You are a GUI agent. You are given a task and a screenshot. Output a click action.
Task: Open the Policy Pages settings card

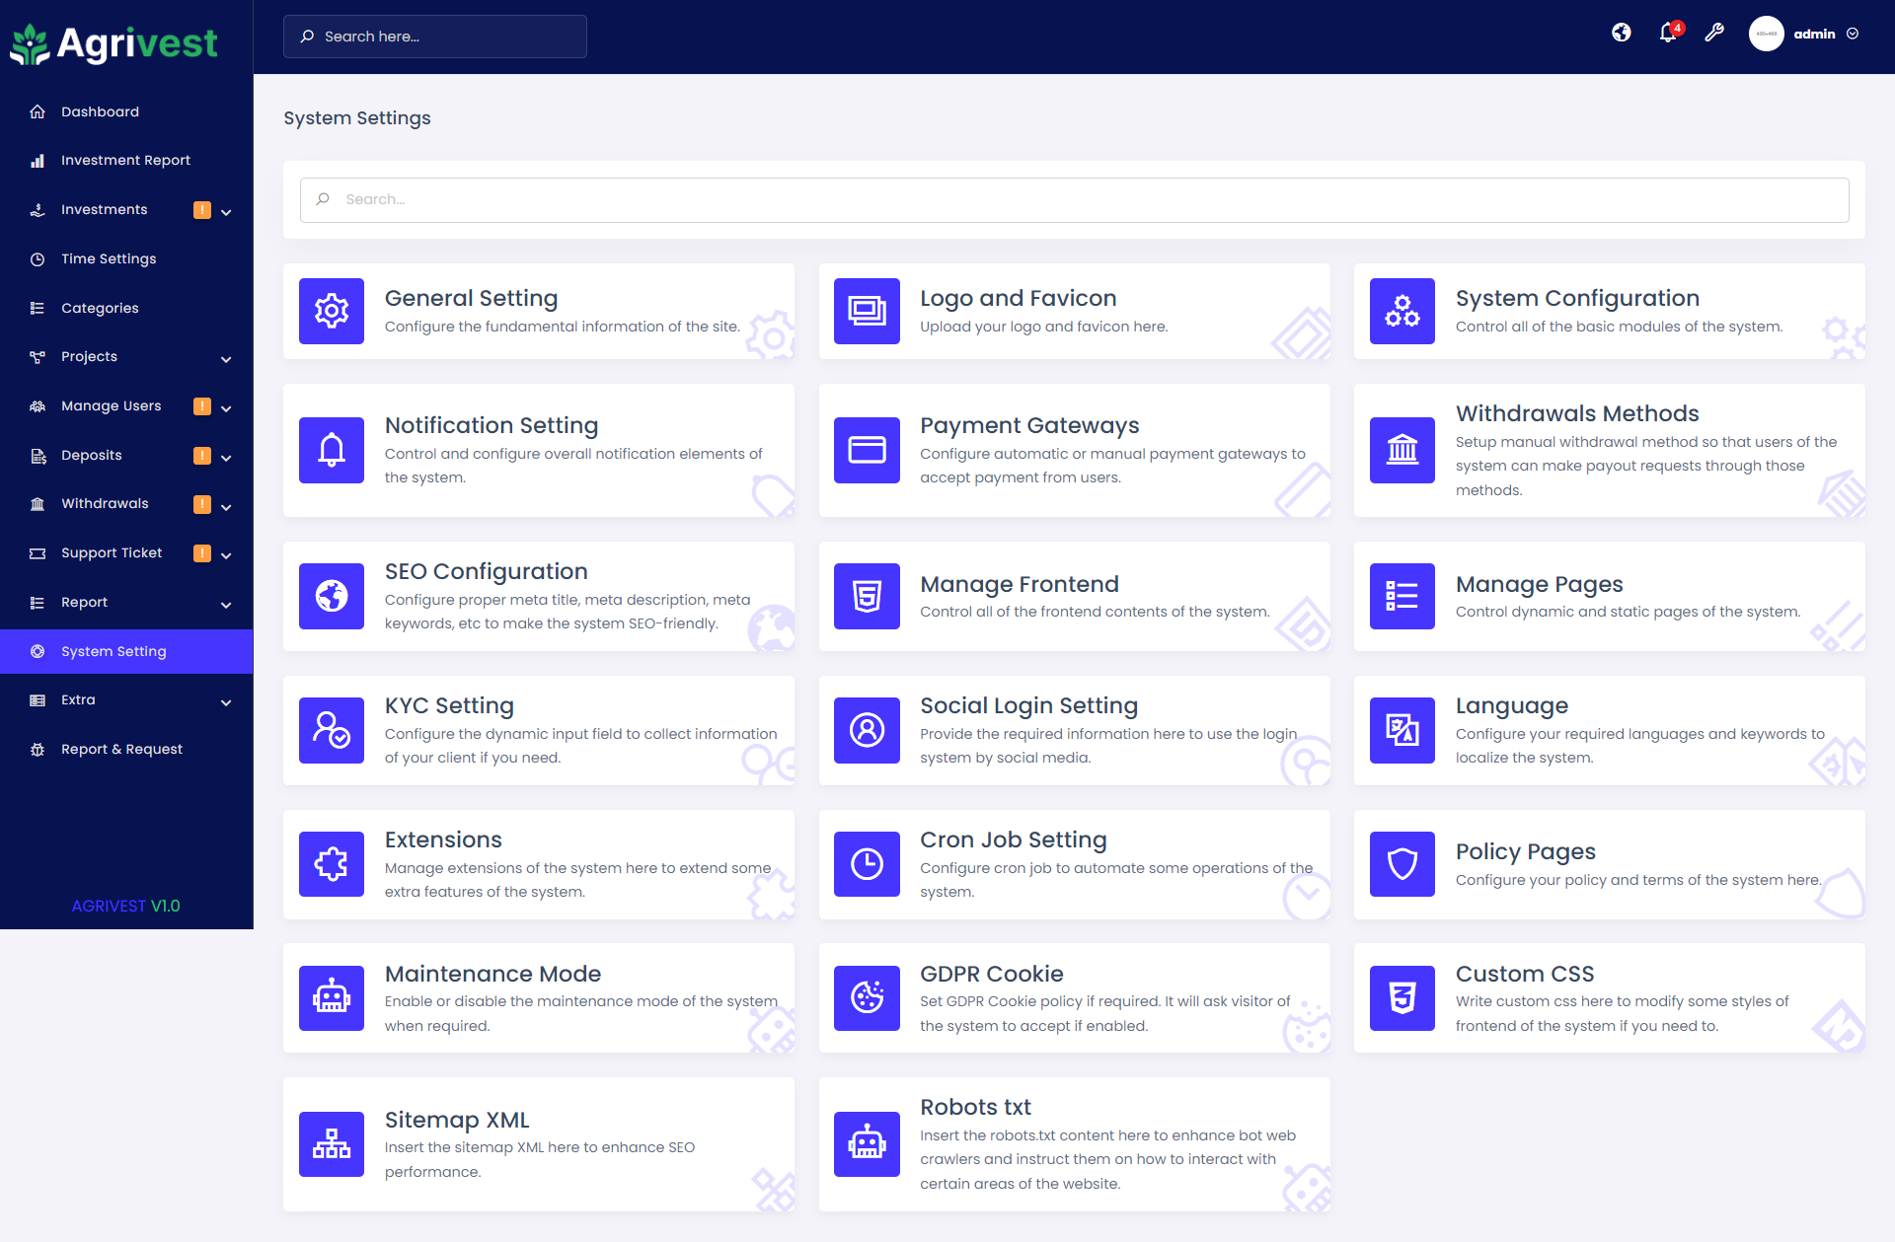click(1610, 864)
